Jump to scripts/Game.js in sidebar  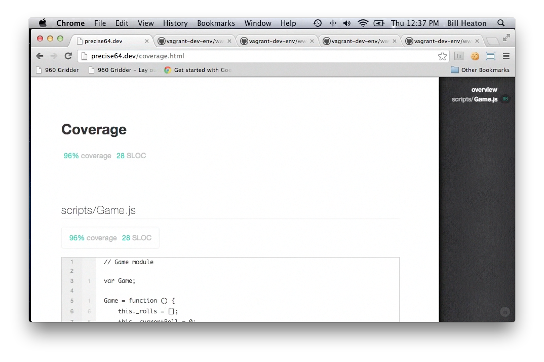pos(475,99)
